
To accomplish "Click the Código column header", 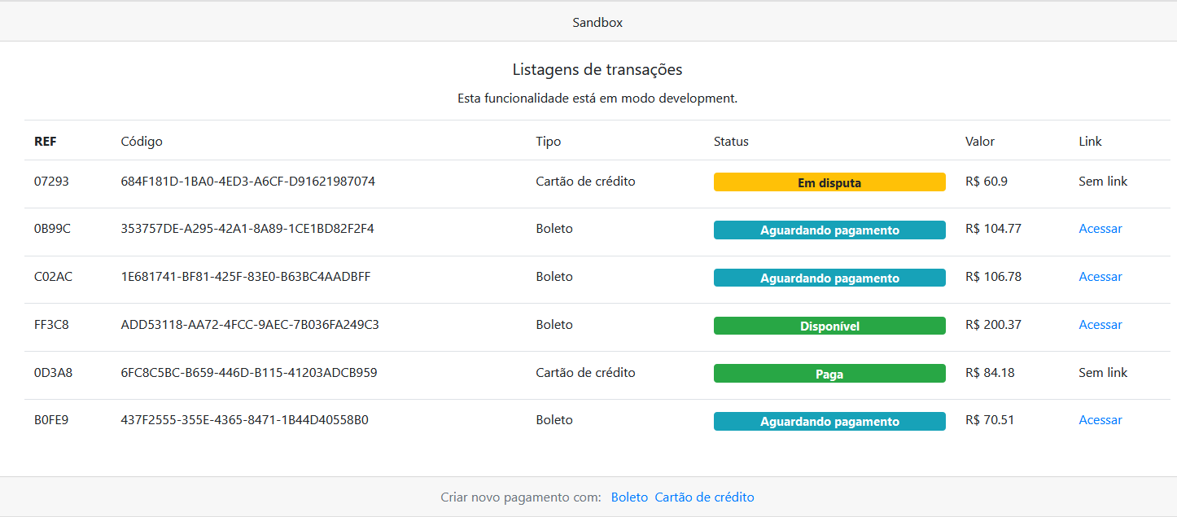I will tap(142, 142).
